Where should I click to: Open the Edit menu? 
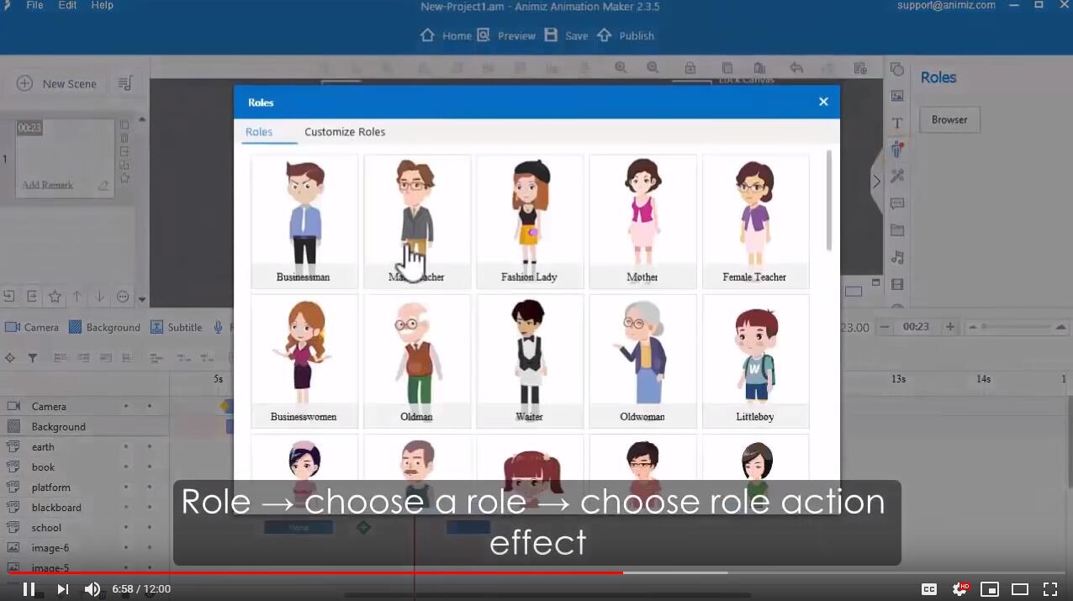coord(67,5)
